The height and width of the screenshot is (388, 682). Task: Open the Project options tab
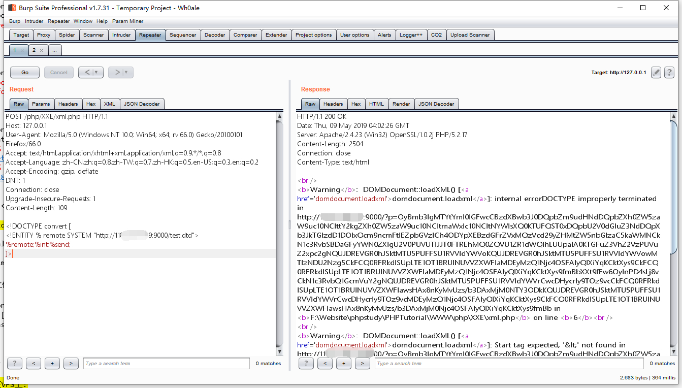[x=313, y=35]
